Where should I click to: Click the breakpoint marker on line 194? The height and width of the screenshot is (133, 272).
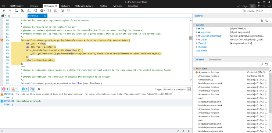[1, 40]
